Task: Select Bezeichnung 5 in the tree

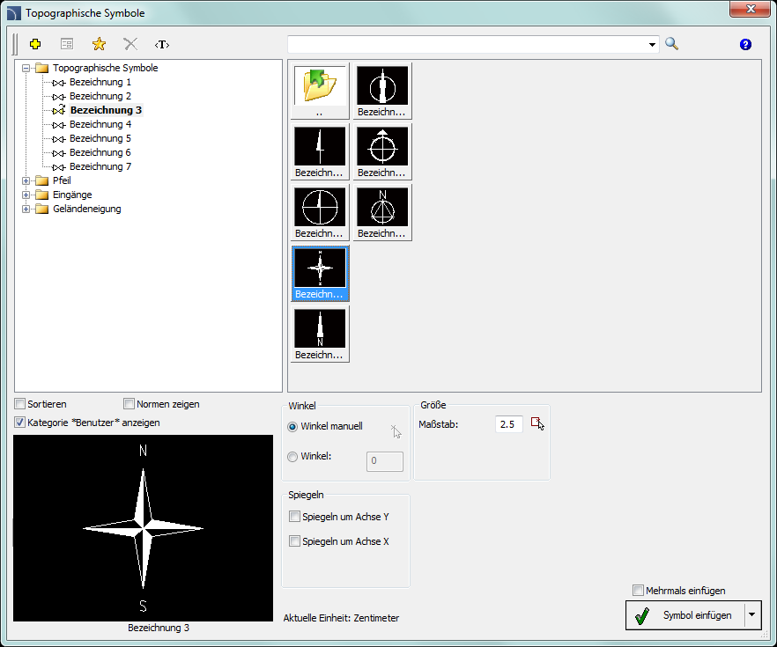Action: 100,138
